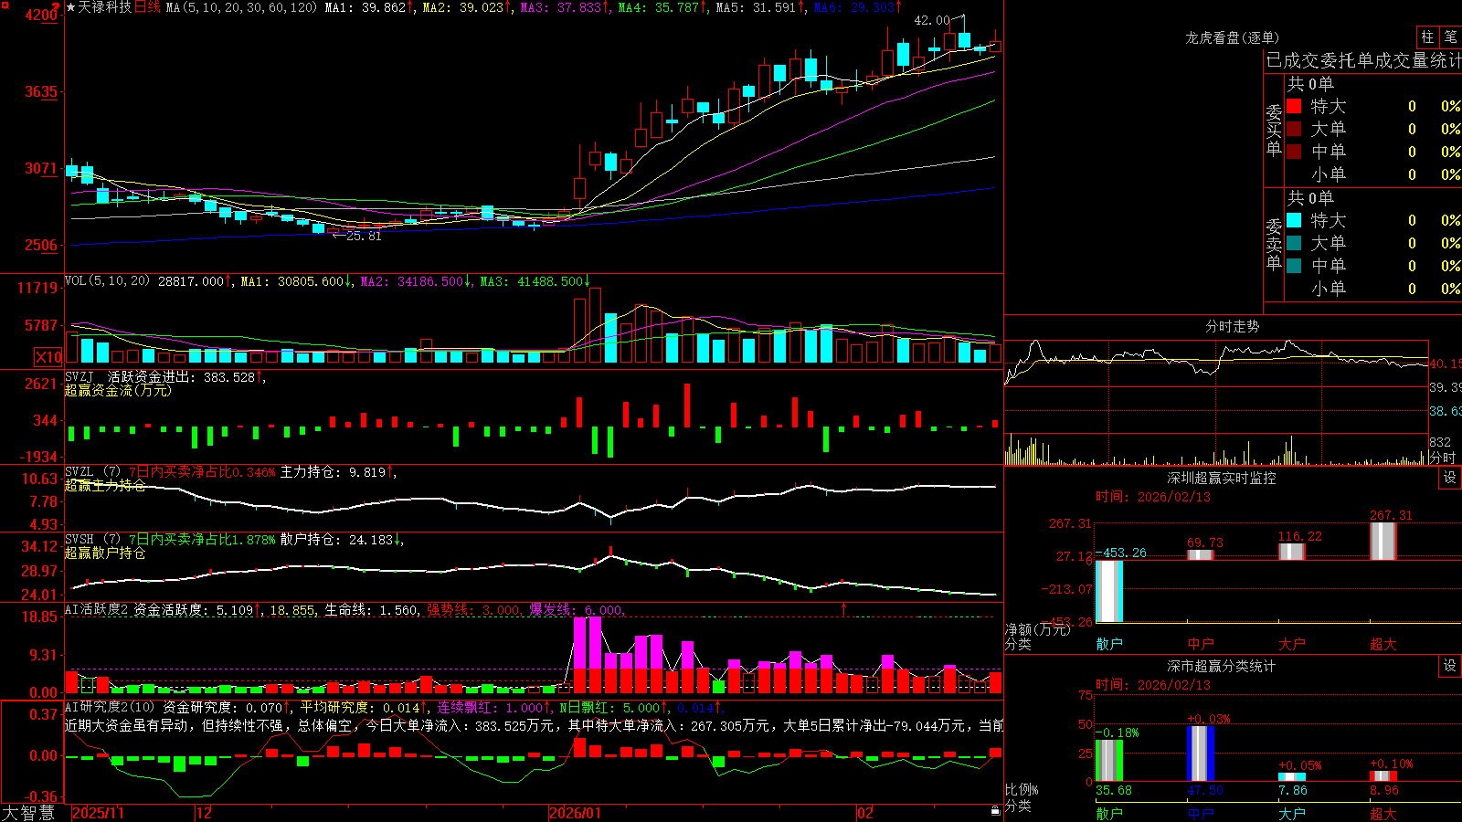Image resolution: width=1462 pixels, height=822 pixels.
Task: Click the blue 中户 bar labeled 47.50
Action: [1201, 753]
